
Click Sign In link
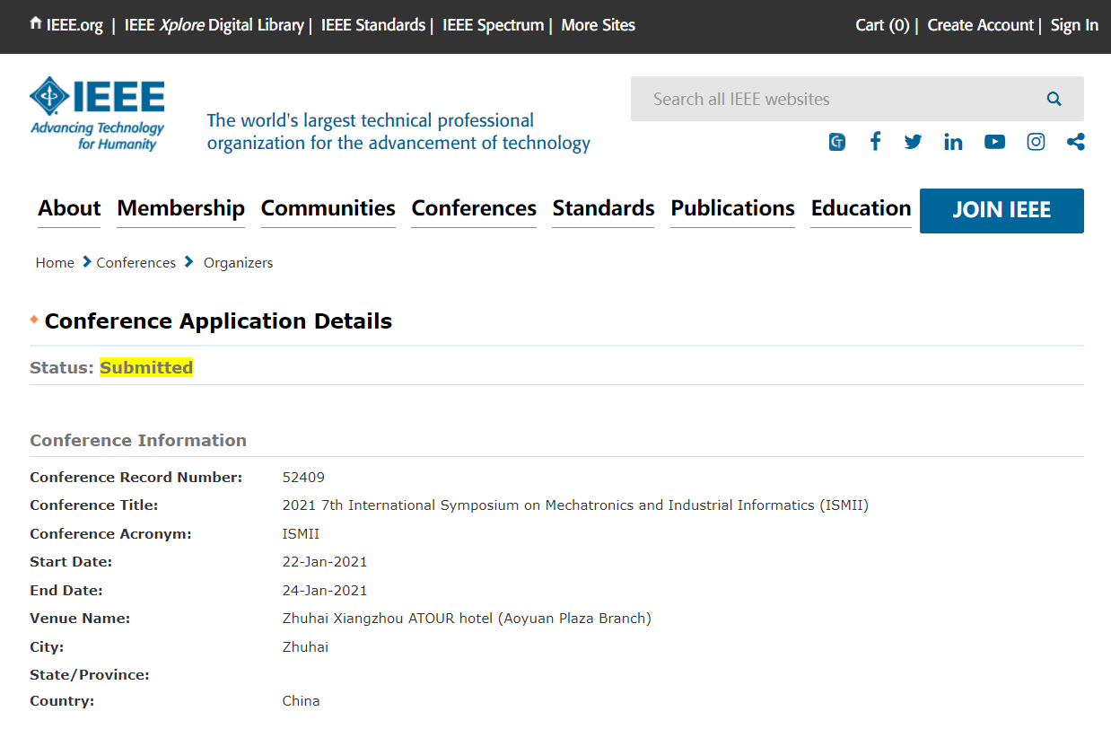[x=1074, y=25]
